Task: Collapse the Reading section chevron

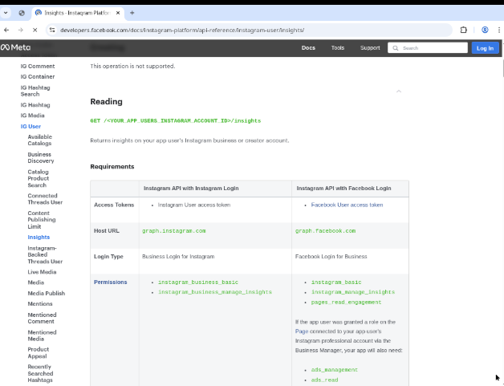Action: (399, 91)
